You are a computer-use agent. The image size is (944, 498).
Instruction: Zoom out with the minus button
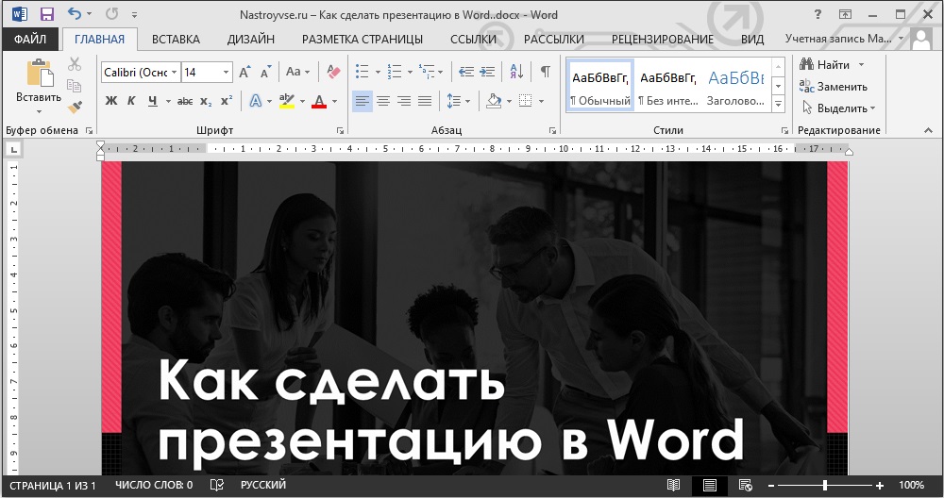point(771,486)
